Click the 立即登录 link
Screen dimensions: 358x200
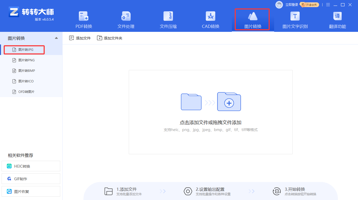click(x=292, y=5)
